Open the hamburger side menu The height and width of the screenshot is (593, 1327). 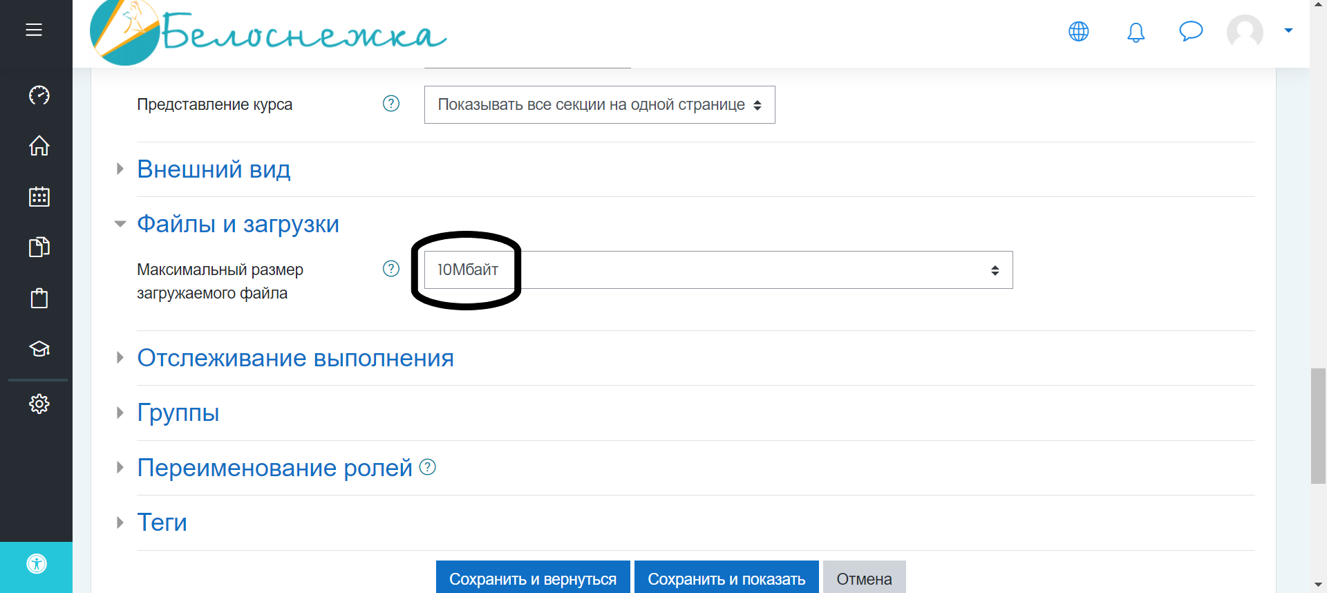(x=34, y=30)
